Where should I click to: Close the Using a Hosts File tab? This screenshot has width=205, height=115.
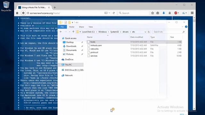[49, 8]
